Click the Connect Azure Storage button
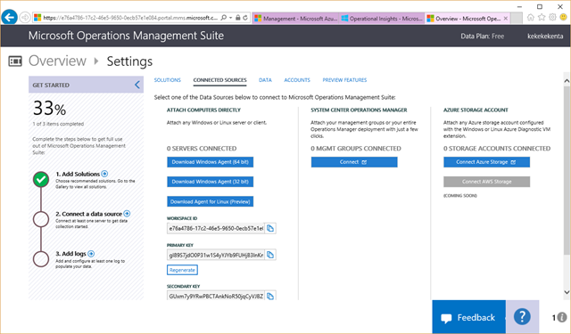The height and width of the screenshot is (334, 571). point(486,162)
